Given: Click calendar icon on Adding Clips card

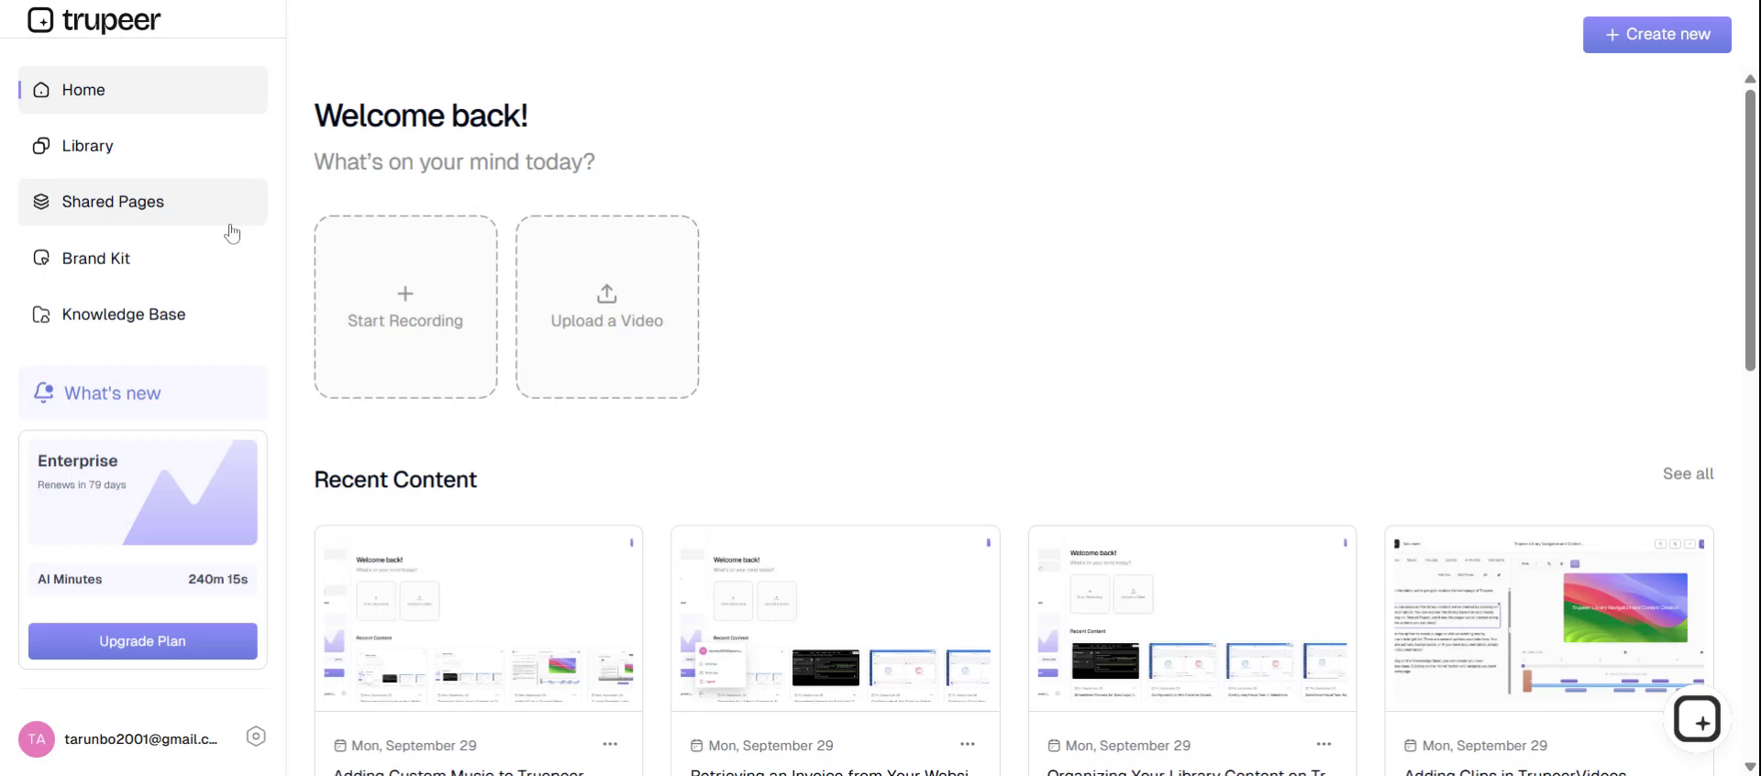Looking at the screenshot, I should (x=1411, y=746).
